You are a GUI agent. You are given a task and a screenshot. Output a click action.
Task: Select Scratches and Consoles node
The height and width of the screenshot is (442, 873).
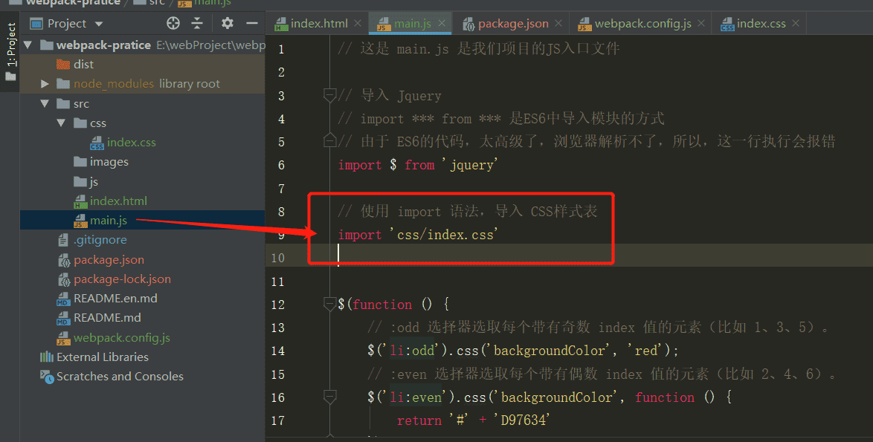tap(112, 377)
